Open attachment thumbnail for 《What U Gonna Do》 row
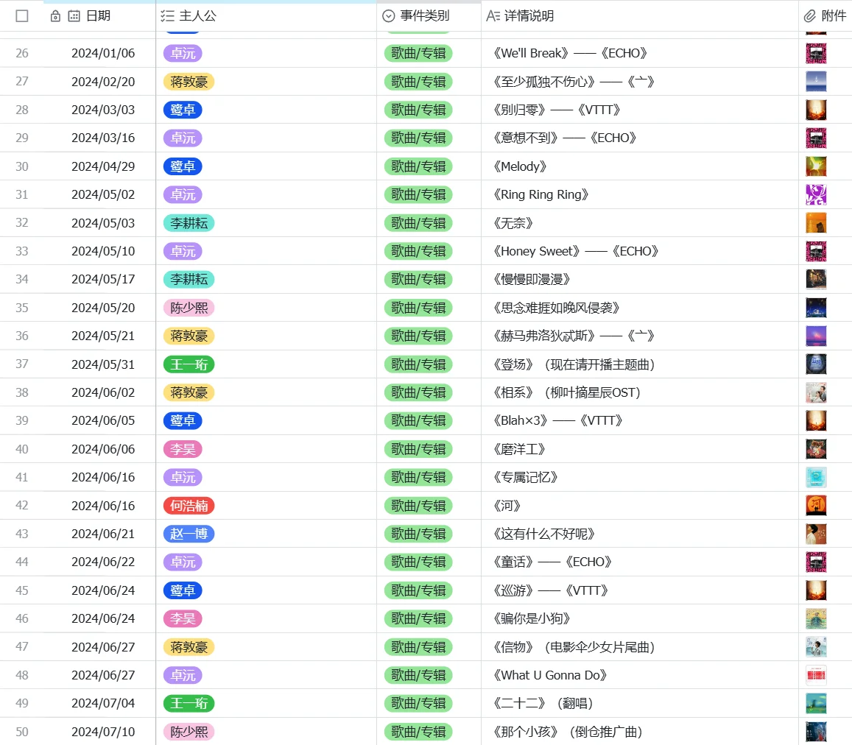The height and width of the screenshot is (745, 852). tap(816, 675)
